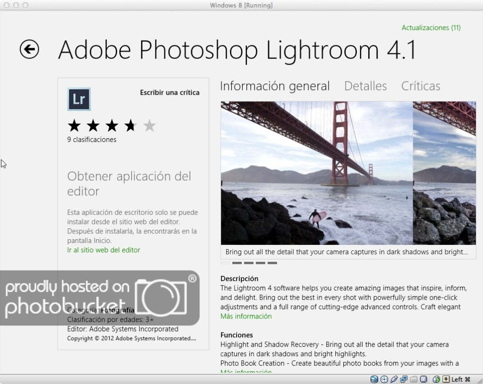
Task: Click the mouse integration globe icon
Action: click(x=436, y=379)
